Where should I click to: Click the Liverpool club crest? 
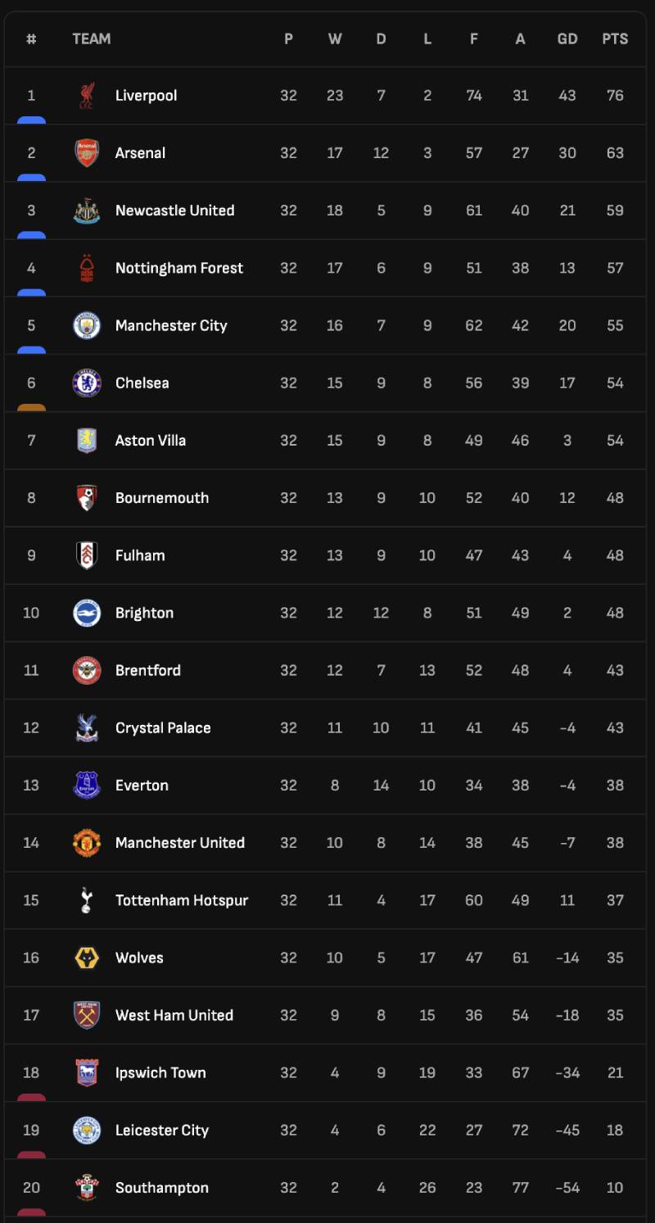[87, 96]
